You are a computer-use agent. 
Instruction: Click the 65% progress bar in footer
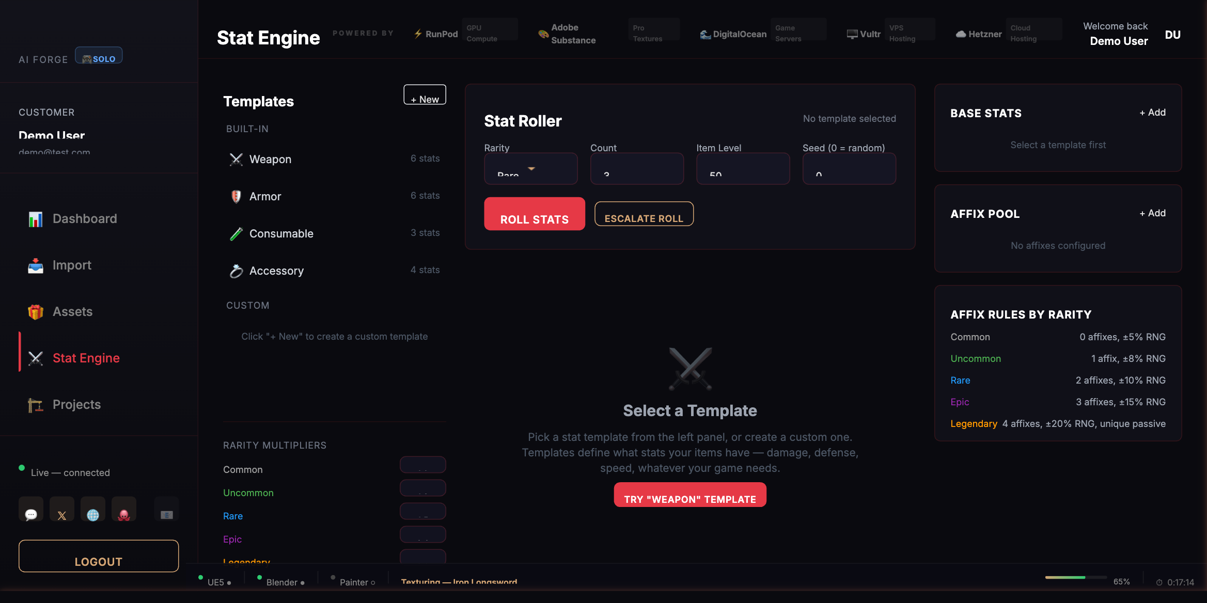pos(1077,578)
